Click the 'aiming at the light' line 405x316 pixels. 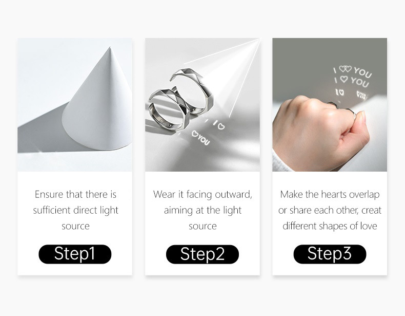point(202,210)
